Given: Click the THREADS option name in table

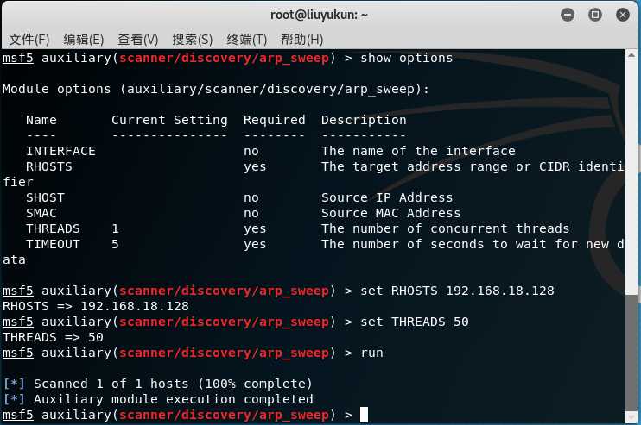Looking at the screenshot, I should coord(53,228).
